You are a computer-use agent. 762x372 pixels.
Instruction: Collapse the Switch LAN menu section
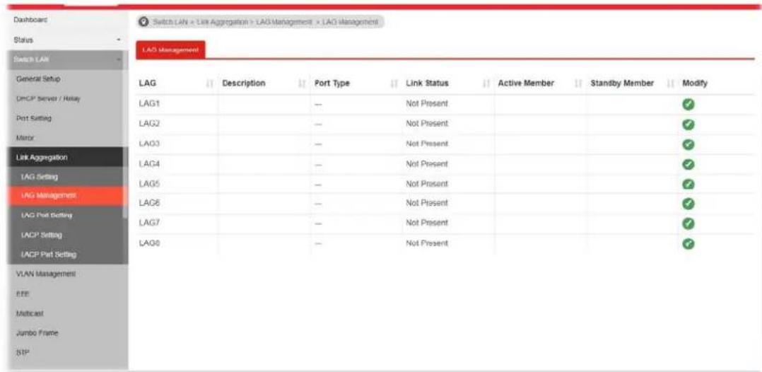tap(119, 59)
